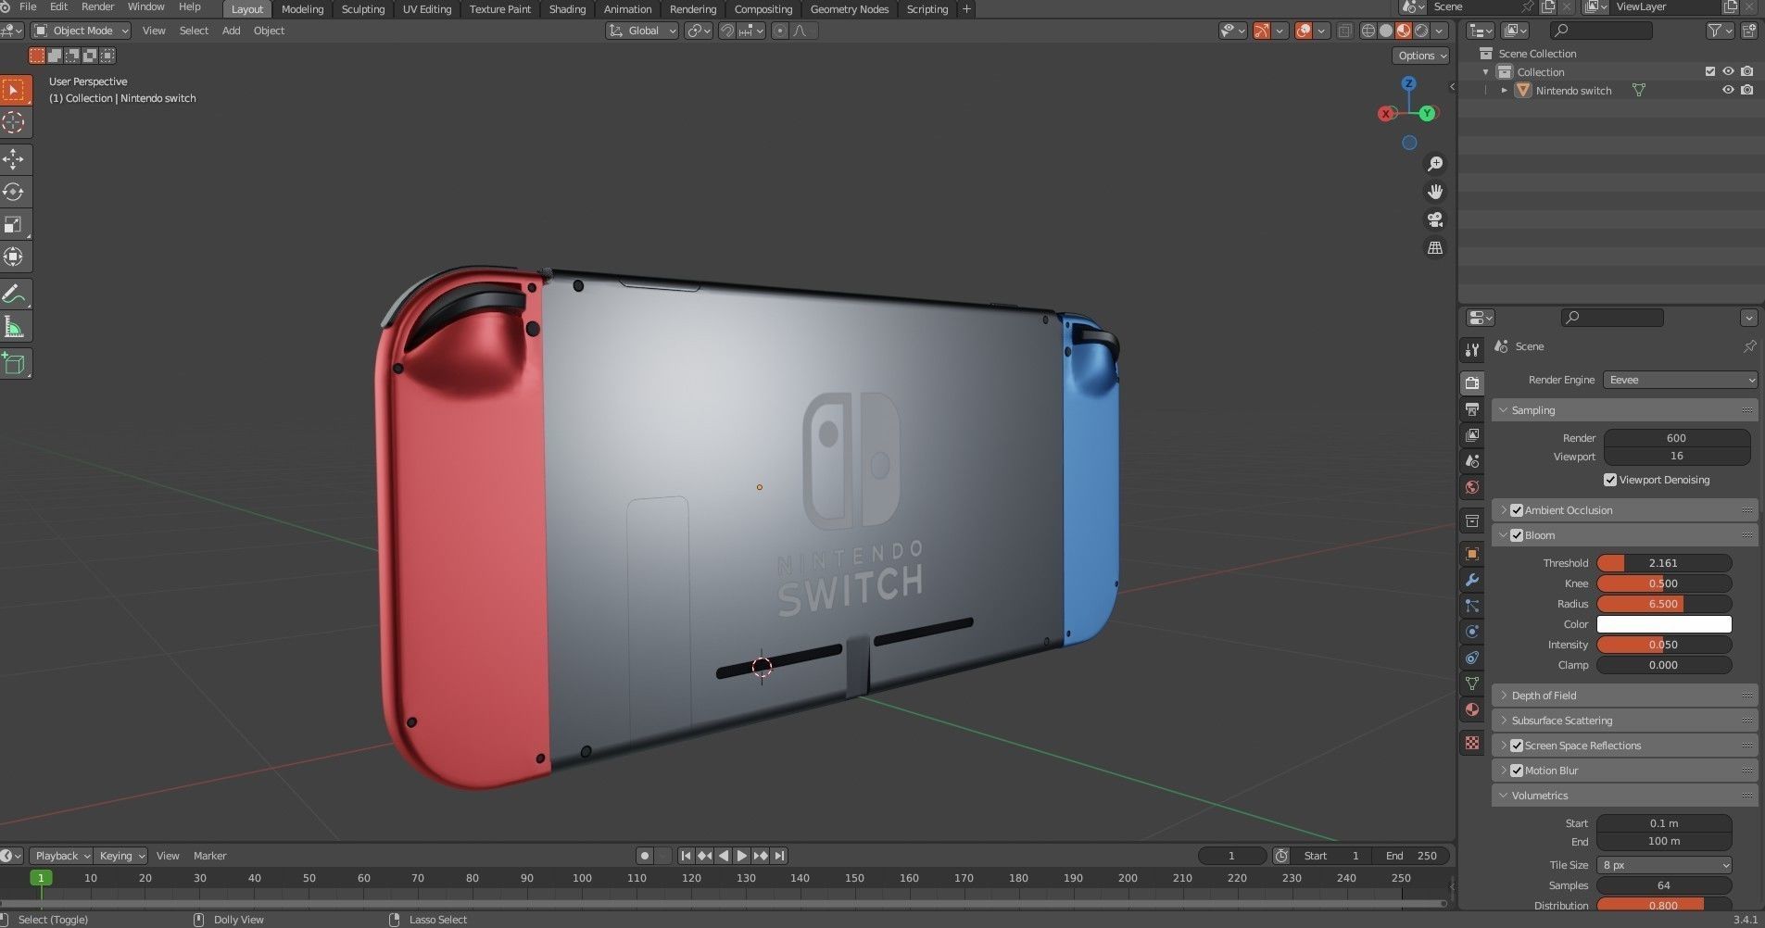
Task: Open the Texture properties tab
Action: [1472, 743]
